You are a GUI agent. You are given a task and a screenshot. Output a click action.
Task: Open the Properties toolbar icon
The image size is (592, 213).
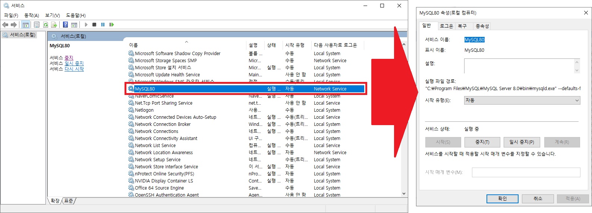coord(37,25)
